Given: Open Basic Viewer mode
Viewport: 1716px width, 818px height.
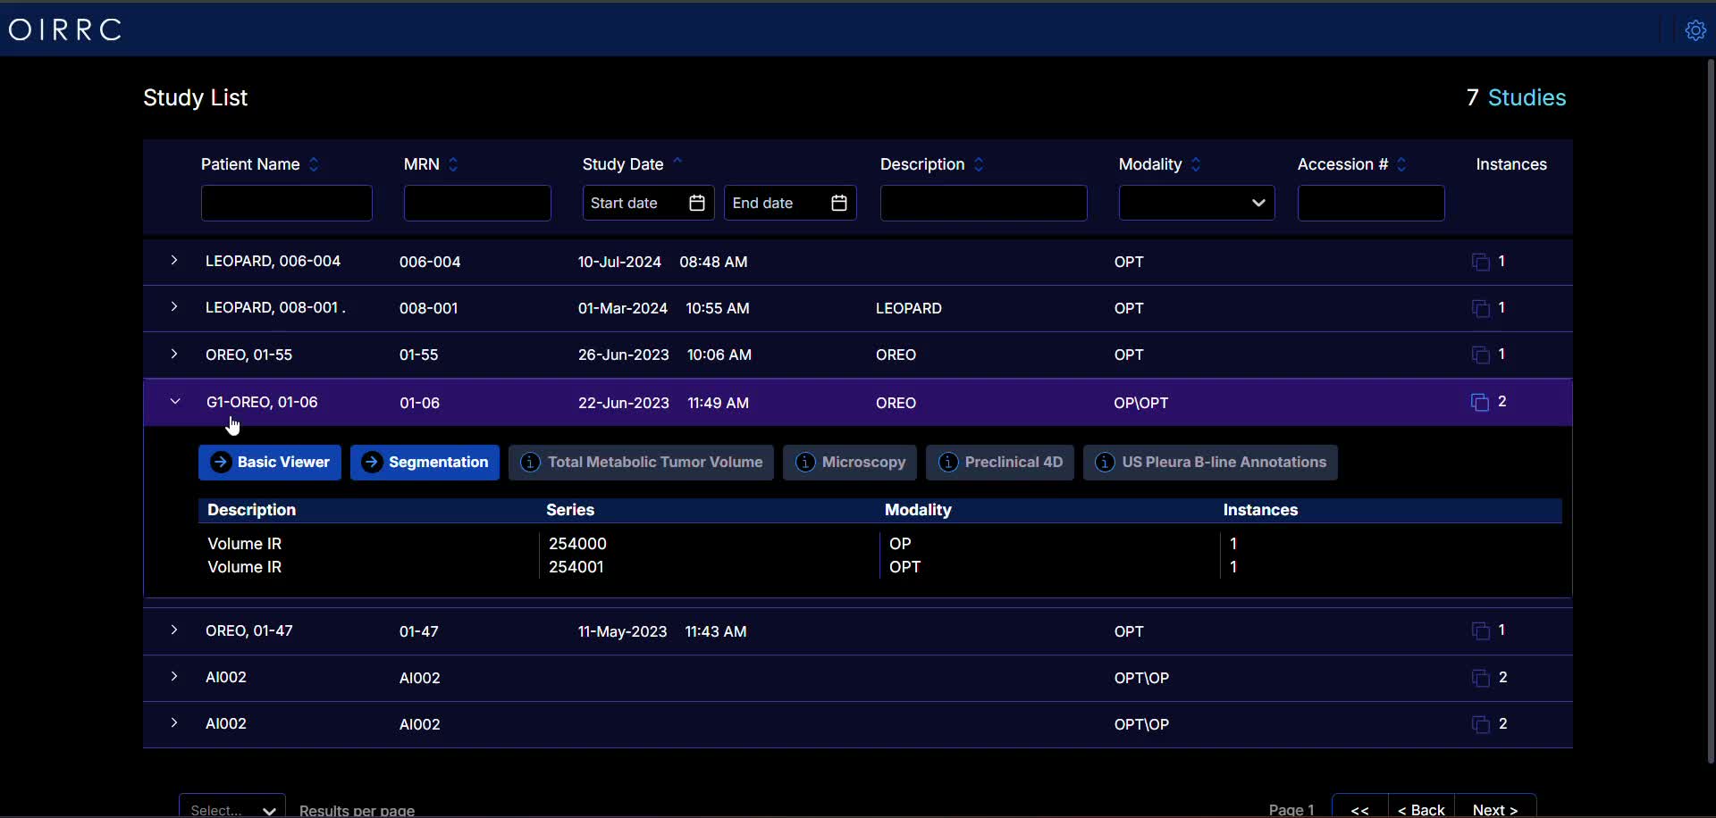Looking at the screenshot, I should point(270,463).
